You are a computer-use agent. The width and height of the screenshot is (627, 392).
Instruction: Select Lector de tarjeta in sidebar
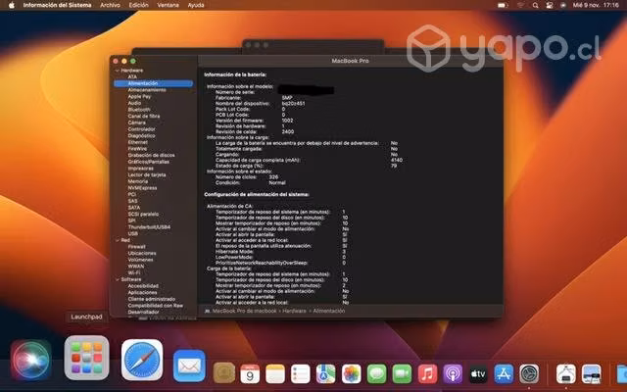(x=147, y=174)
